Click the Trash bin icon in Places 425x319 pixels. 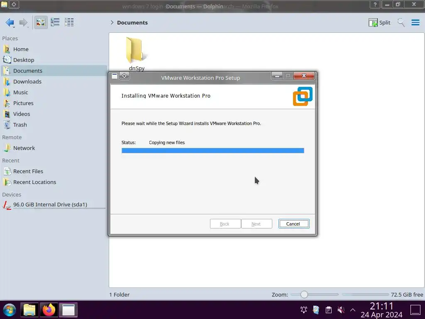coord(7,125)
